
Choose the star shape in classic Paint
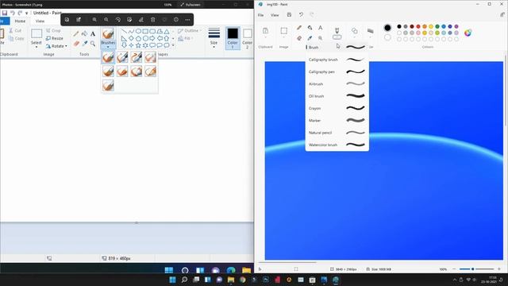(x=138, y=45)
